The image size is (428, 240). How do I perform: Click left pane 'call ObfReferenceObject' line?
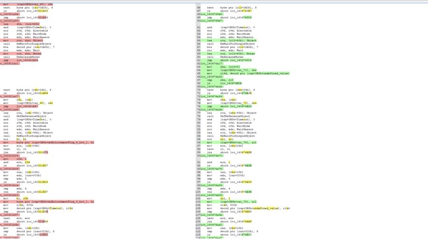coord(25,116)
